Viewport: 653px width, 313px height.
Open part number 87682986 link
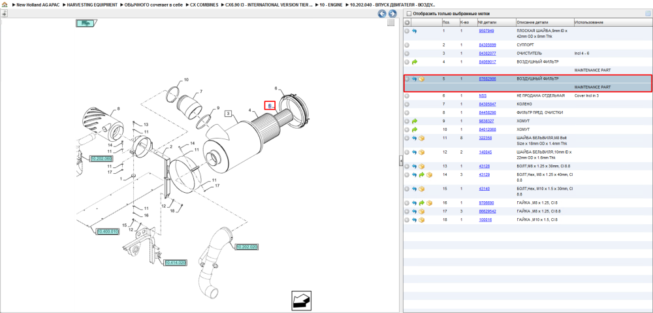[487, 79]
